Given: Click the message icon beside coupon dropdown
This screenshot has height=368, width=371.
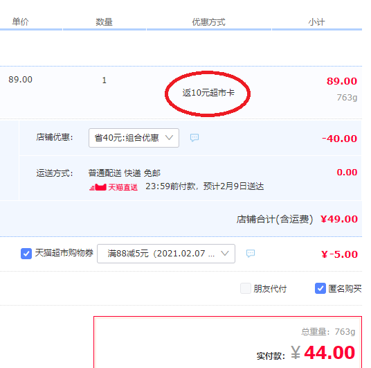Looking at the screenshot, I should [251, 254].
